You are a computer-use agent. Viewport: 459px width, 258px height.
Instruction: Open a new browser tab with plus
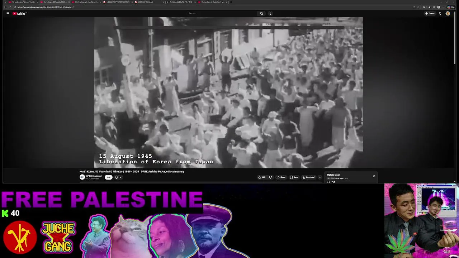231,2
